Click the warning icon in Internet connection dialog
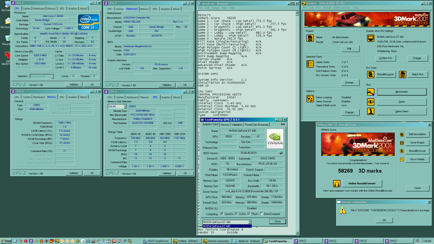 (x=343, y=210)
